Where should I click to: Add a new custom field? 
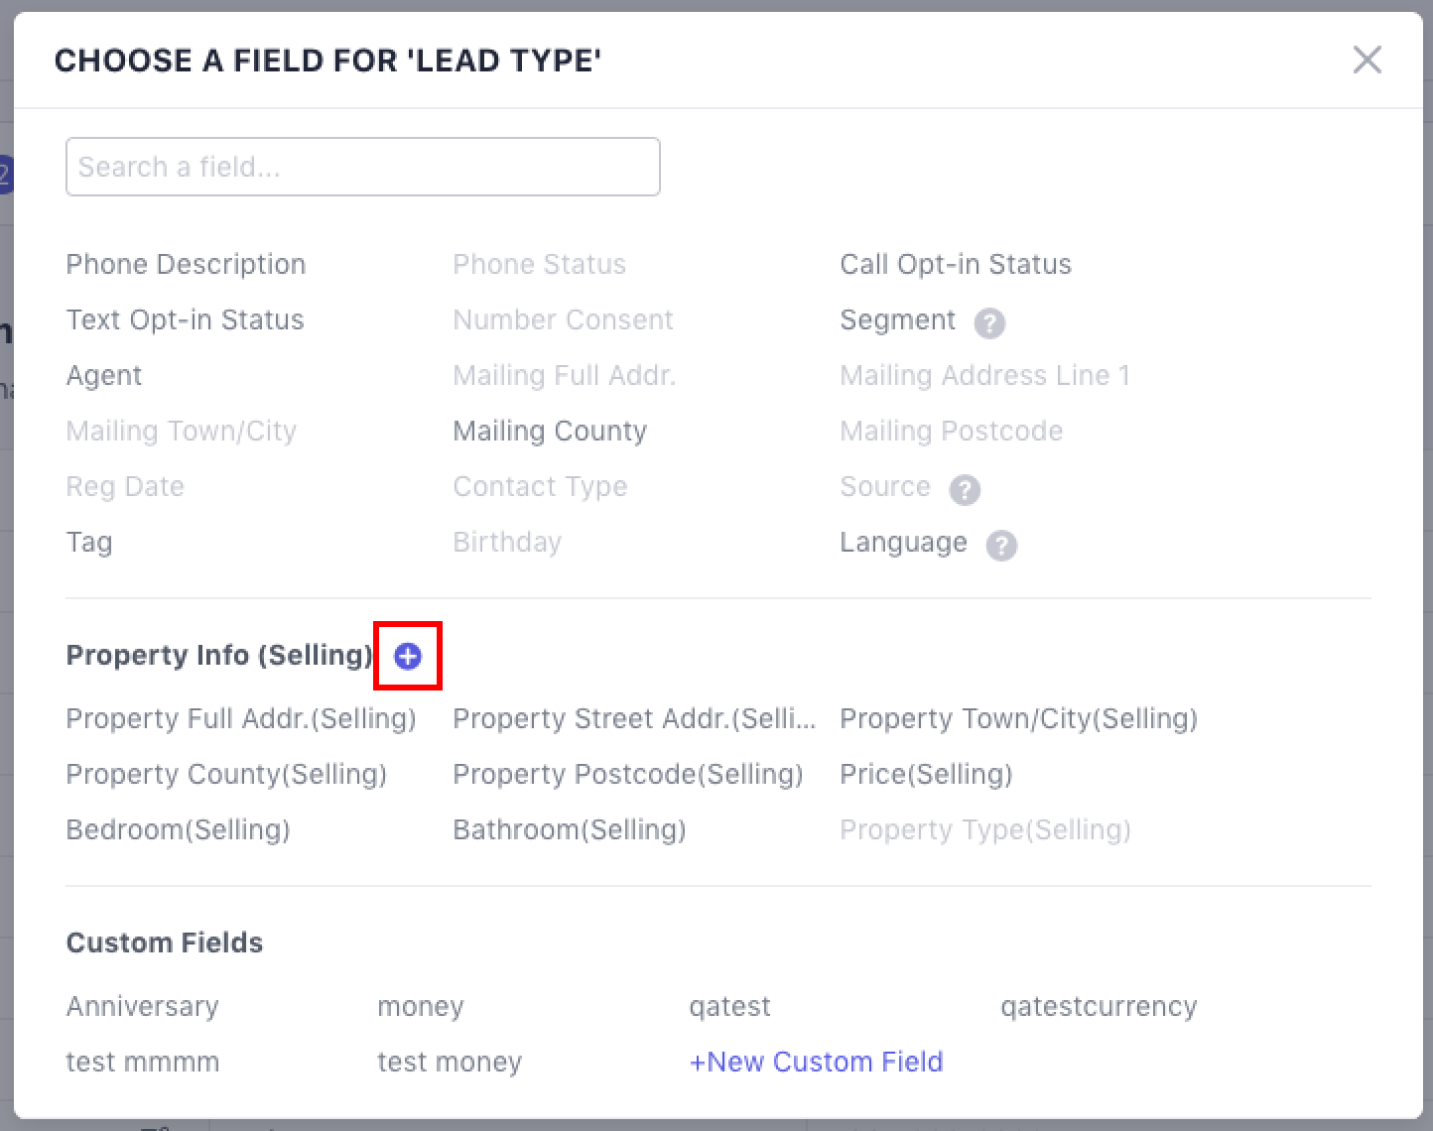point(816,1062)
